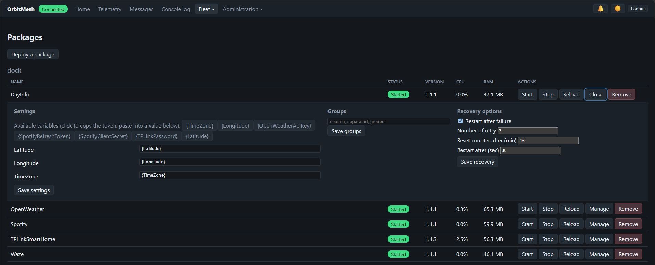The image size is (655, 265).
Task: Start the Waze package
Action: [527, 254]
